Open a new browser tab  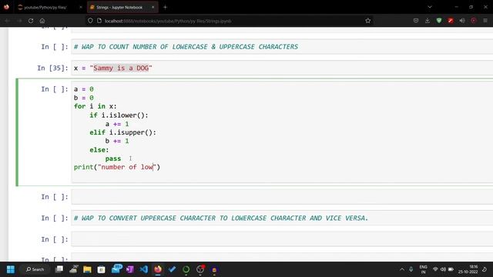pos(165,7)
